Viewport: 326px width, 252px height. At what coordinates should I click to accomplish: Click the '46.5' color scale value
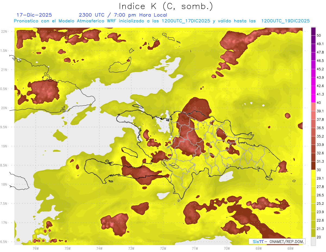click(x=320, y=61)
